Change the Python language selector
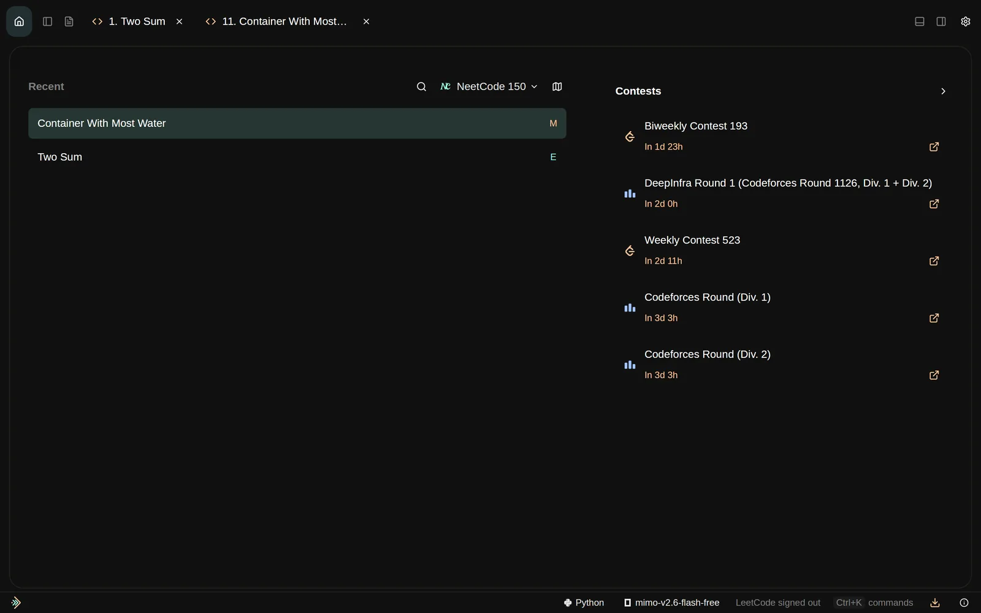The image size is (981, 613). point(584,603)
